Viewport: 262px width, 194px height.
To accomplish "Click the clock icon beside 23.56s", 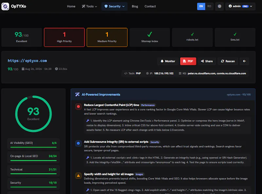I will click(56, 69).
